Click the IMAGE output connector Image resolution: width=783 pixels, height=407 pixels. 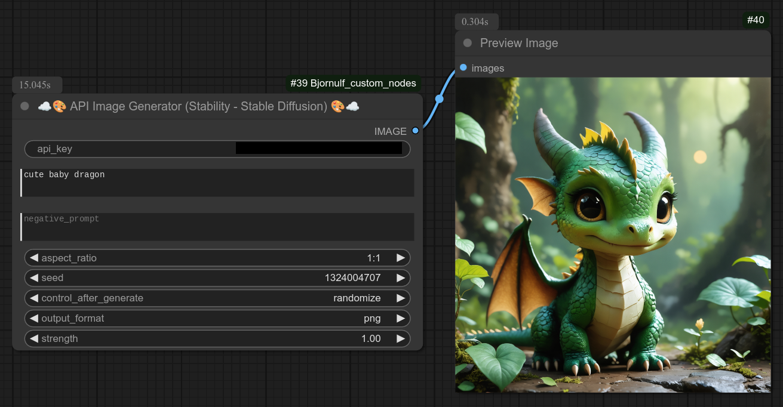coord(415,131)
